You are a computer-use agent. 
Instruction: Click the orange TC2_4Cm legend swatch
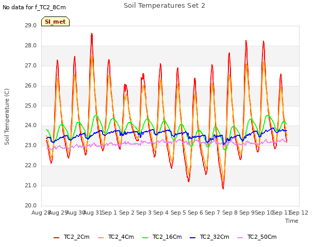(x=101, y=238)
